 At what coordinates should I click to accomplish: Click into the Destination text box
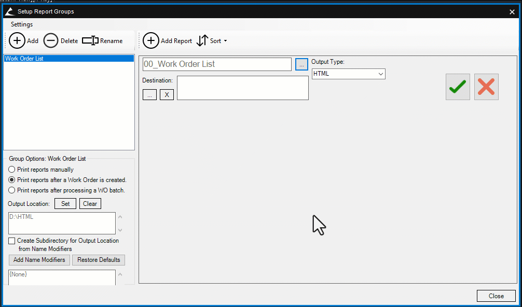tap(242, 88)
